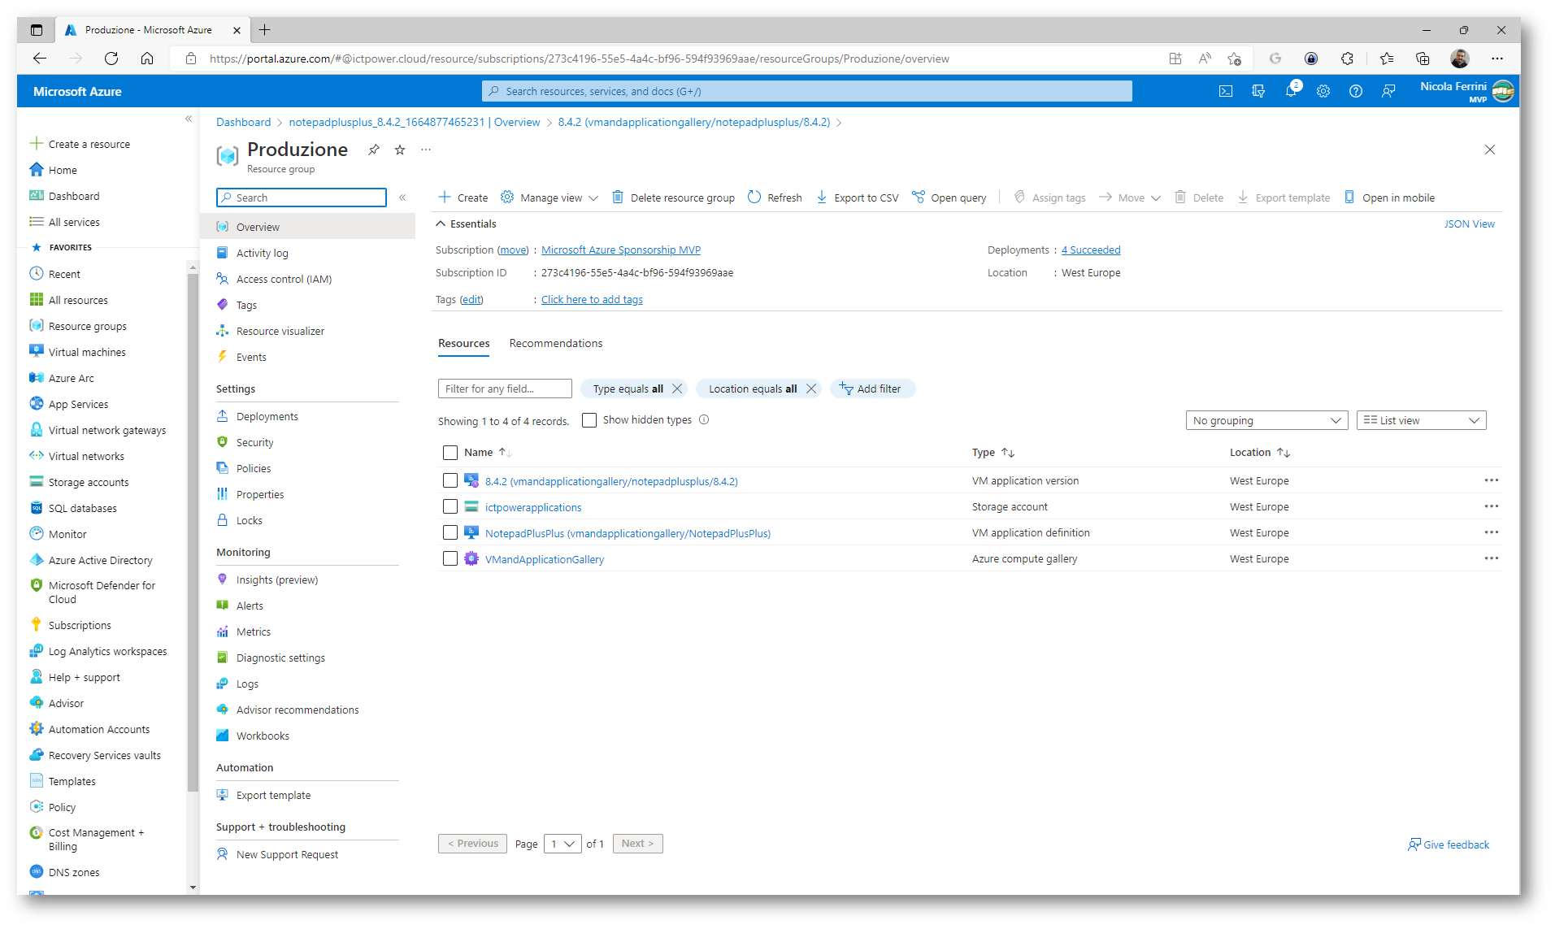Sort resources by Type column
1555x929 pixels.
993,453
